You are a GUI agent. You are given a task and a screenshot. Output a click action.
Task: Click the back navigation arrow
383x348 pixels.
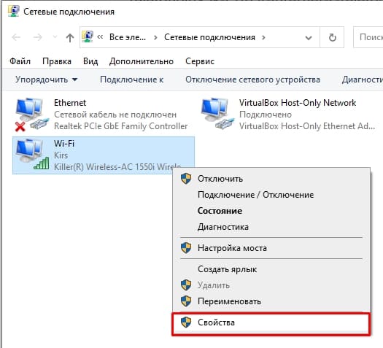point(16,37)
